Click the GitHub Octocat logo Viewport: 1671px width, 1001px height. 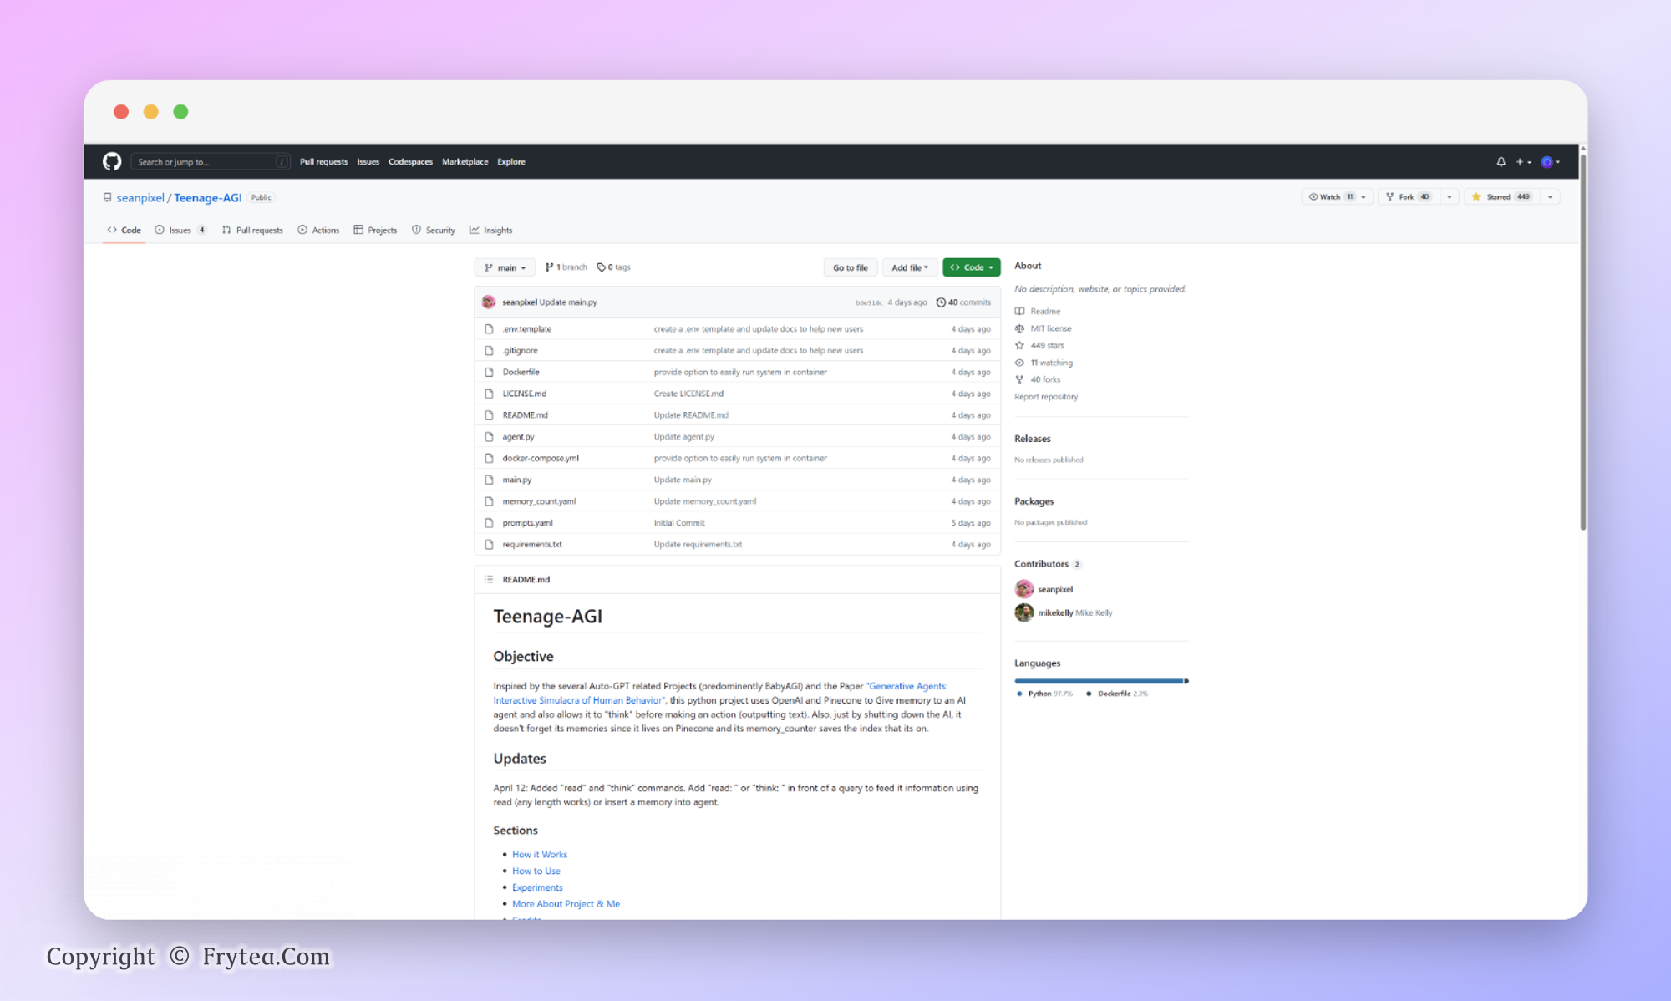(x=112, y=161)
